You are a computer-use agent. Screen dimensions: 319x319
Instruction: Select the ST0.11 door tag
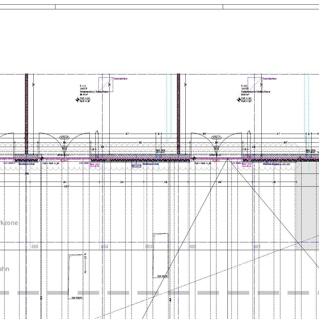(217, 137)
